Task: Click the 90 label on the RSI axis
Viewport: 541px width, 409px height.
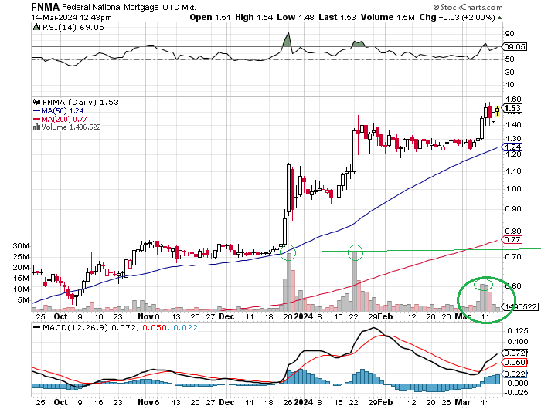Action: 509,34
